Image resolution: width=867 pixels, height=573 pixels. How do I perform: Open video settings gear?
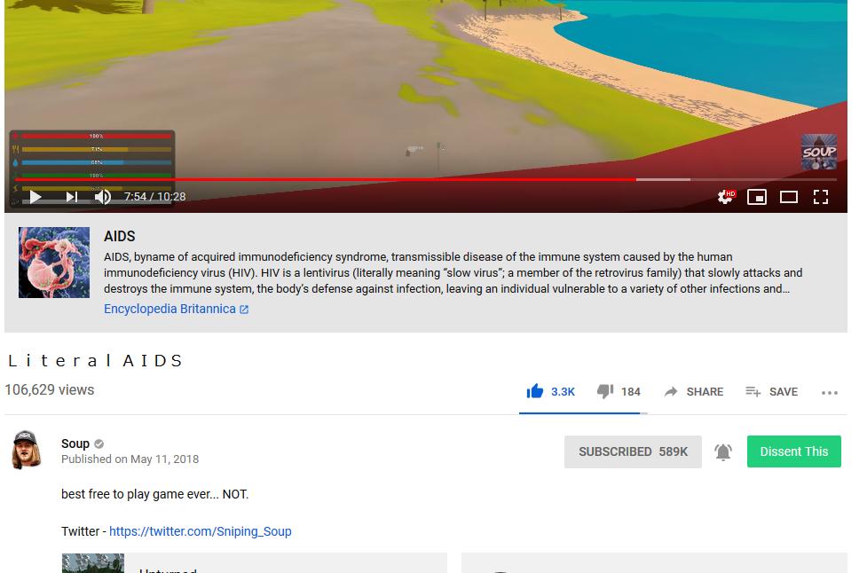(x=726, y=196)
